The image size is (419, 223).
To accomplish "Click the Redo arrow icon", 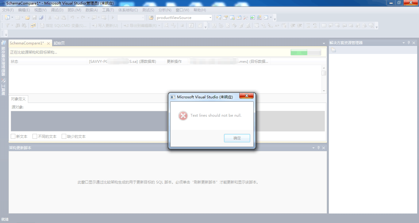I will point(83,17).
